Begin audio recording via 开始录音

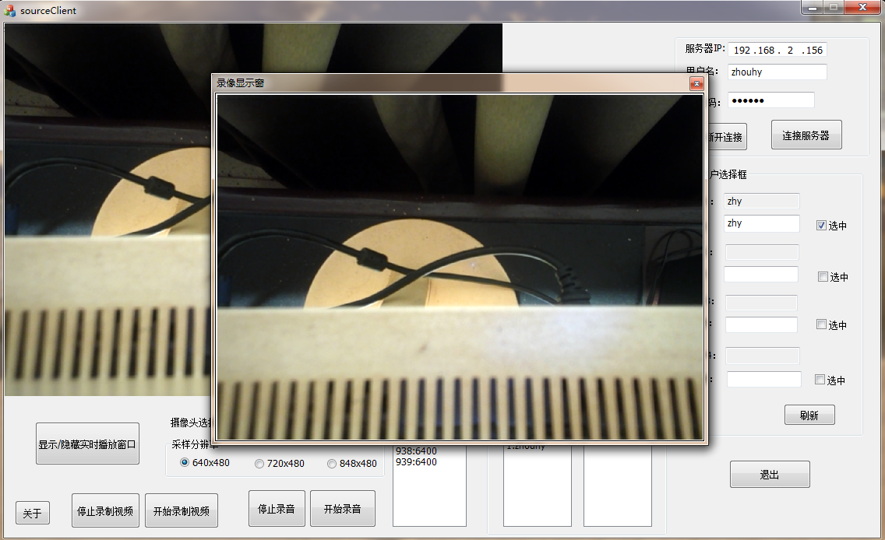pos(342,509)
